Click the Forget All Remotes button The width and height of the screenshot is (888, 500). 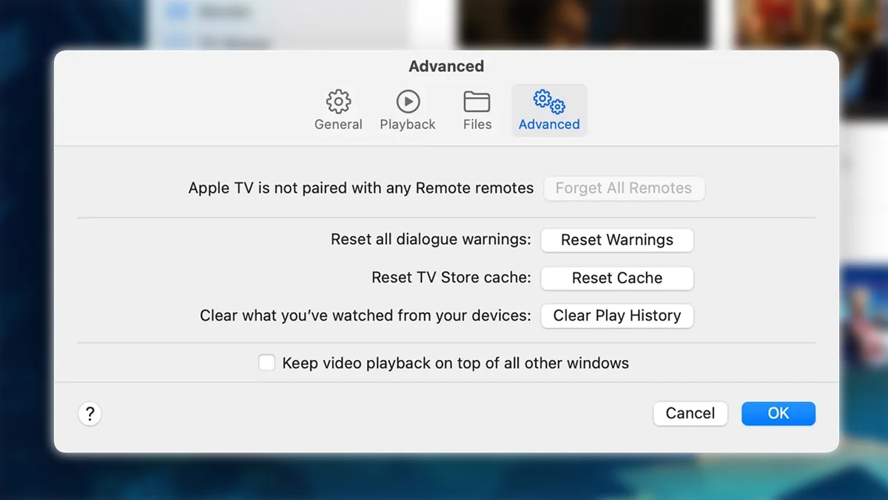point(624,188)
